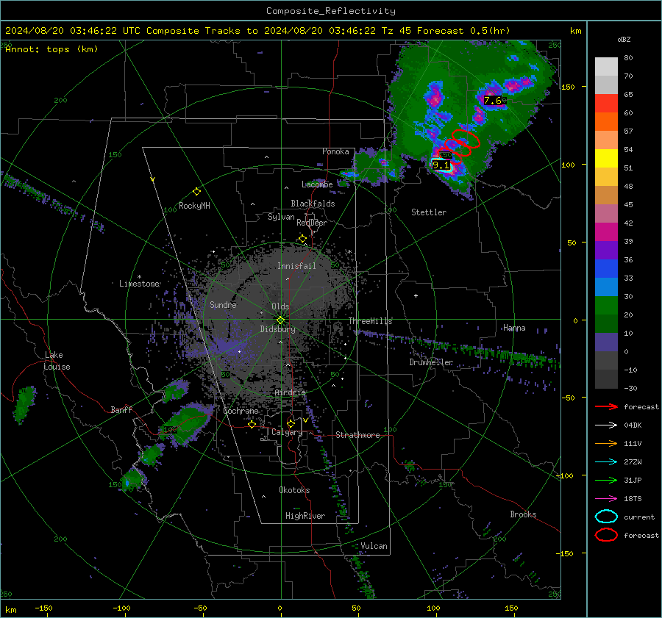Click the green 31JP arrow legend icon
662x618 pixels.
pos(606,480)
